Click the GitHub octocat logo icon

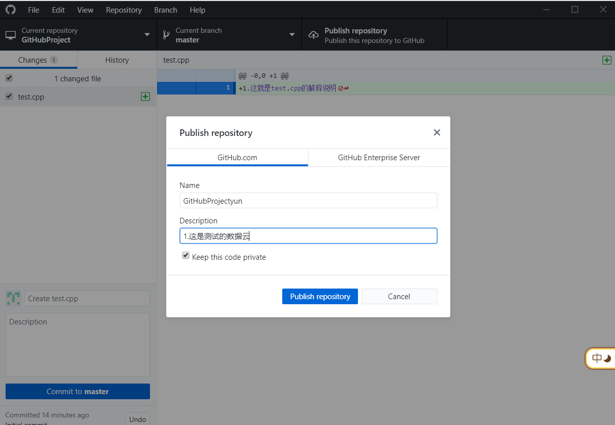(x=11, y=10)
